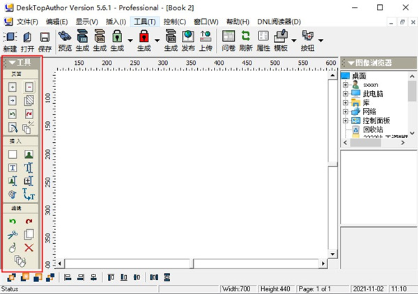Viewport: 418px width, 294px height.
Task: Click the 生成 DNL box icon
Action: pyautogui.click(x=100, y=36)
